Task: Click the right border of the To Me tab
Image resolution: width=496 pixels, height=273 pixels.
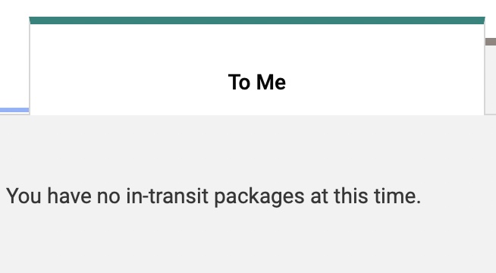Action: click(485, 70)
